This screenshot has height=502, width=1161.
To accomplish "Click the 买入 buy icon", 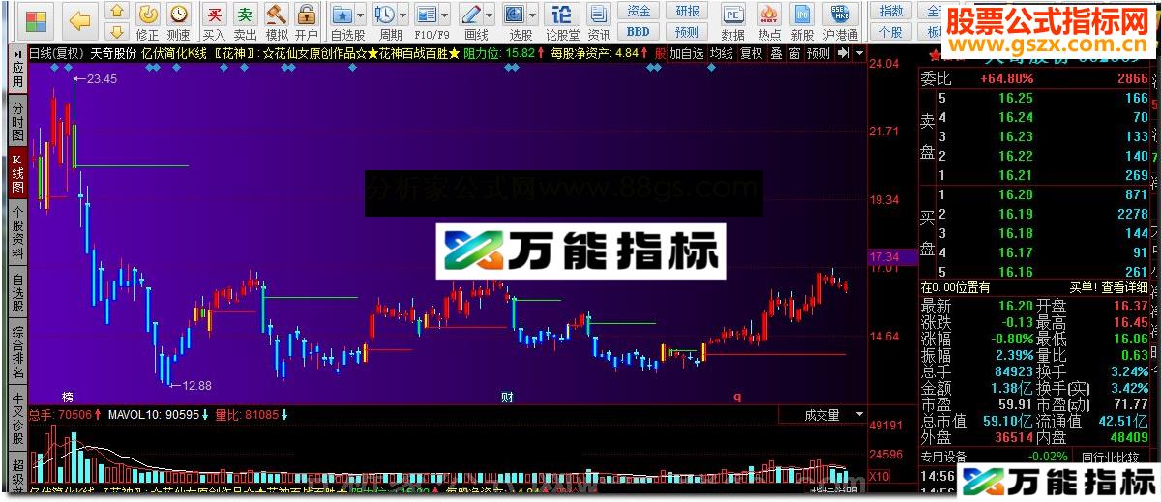I will pos(215,21).
